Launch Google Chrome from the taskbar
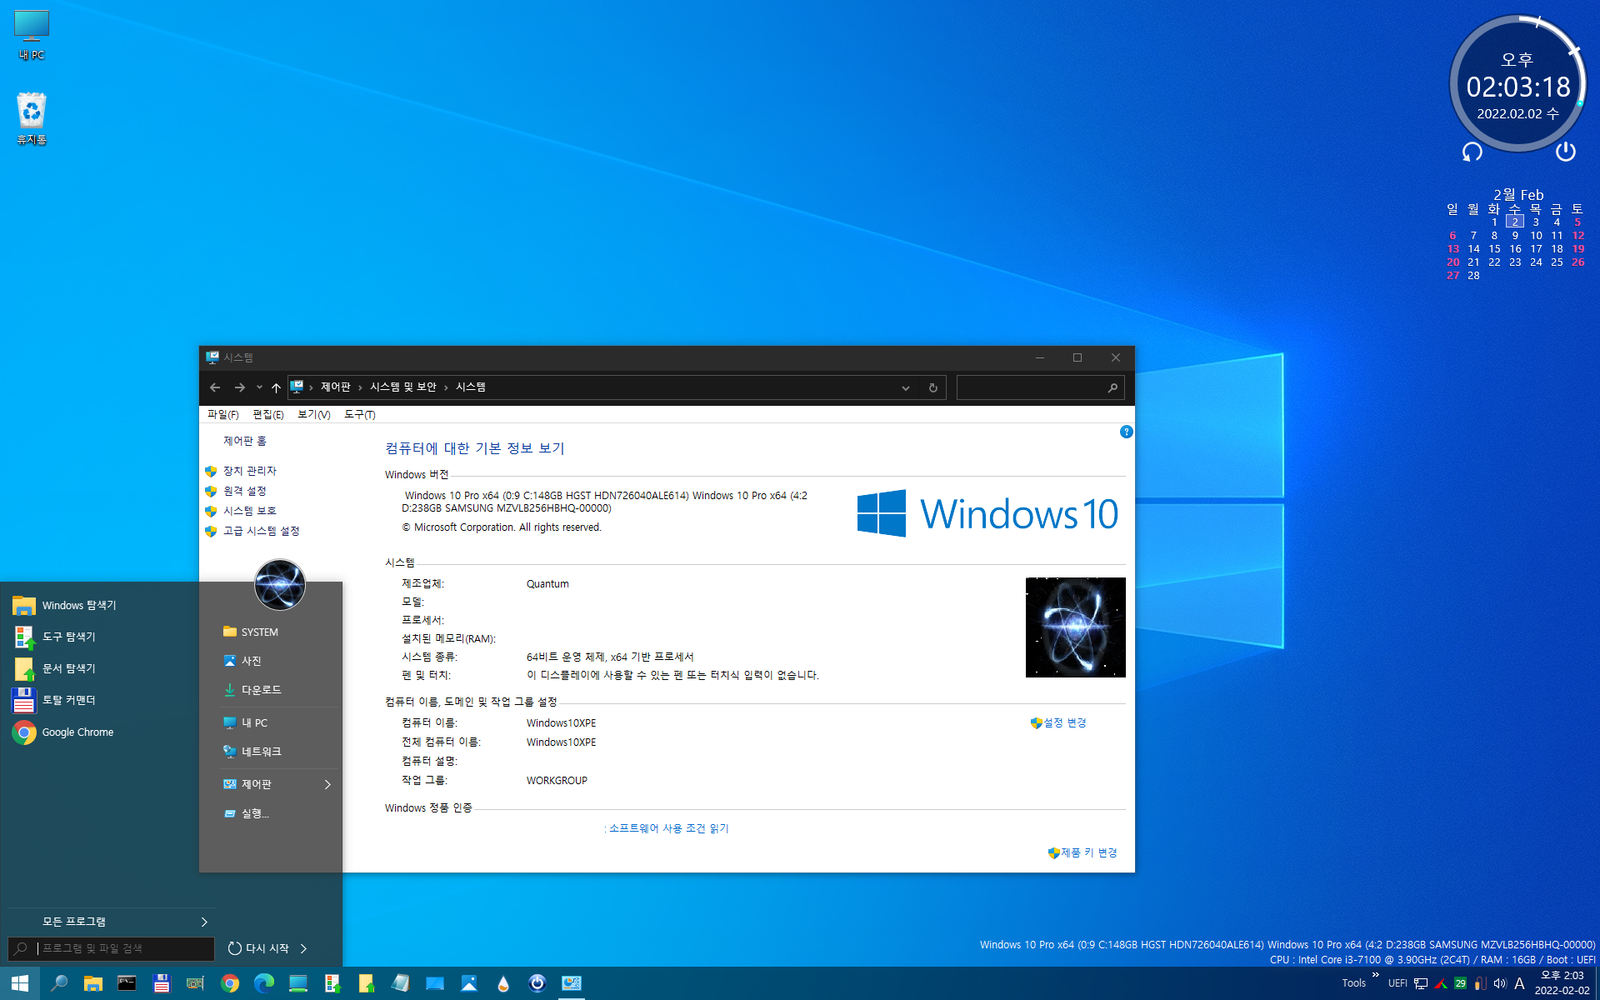 pyautogui.click(x=230, y=983)
